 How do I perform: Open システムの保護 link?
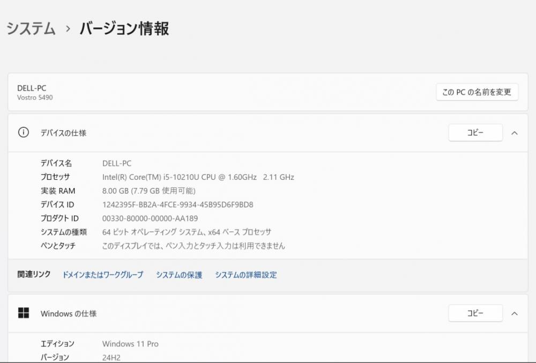coord(179,275)
